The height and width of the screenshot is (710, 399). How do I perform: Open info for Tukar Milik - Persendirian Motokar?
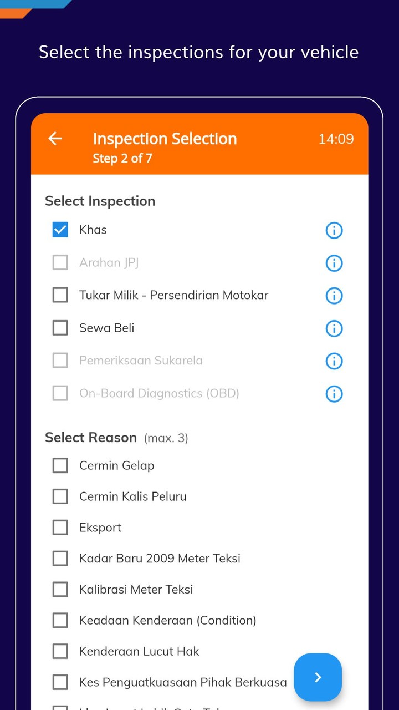334,296
